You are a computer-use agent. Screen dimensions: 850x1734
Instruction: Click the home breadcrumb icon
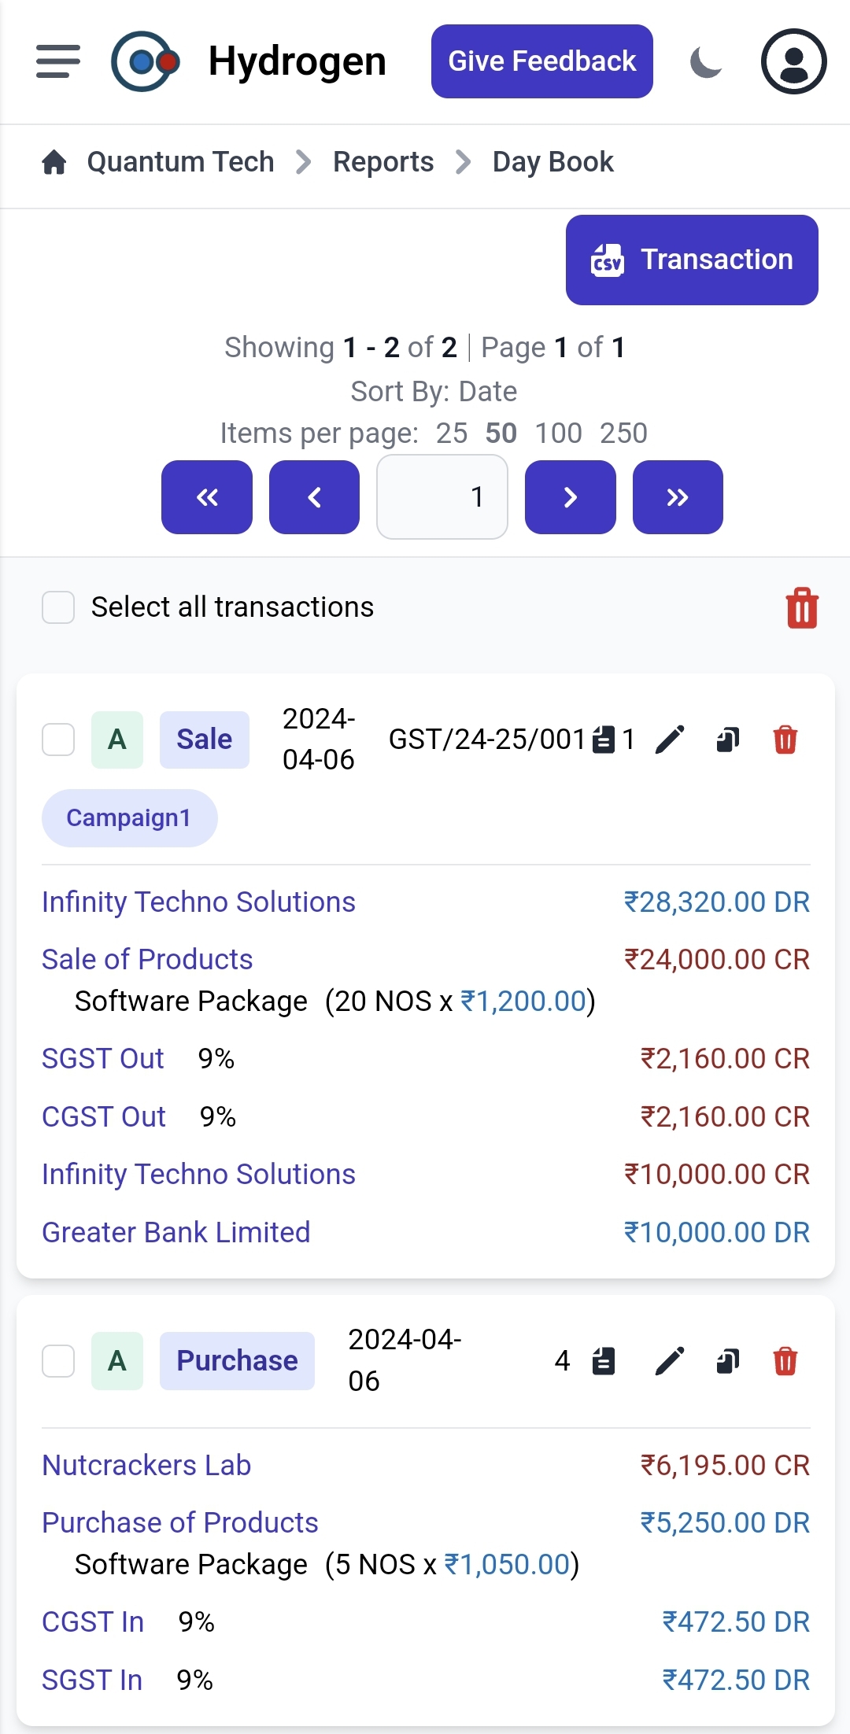coord(54,162)
